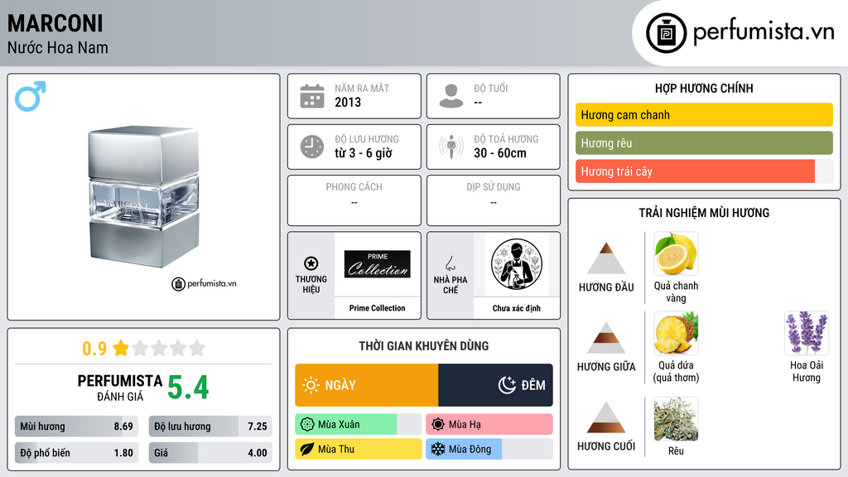This screenshot has height=477, width=848.
Task: Select the Hoa Oải Hương lavender note image
Action: [x=807, y=333]
